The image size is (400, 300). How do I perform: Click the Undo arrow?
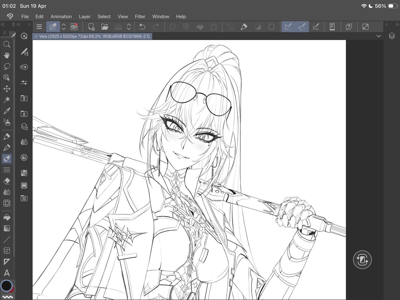tap(142, 27)
